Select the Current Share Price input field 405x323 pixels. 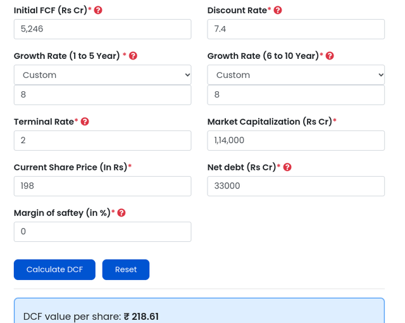[x=103, y=186]
